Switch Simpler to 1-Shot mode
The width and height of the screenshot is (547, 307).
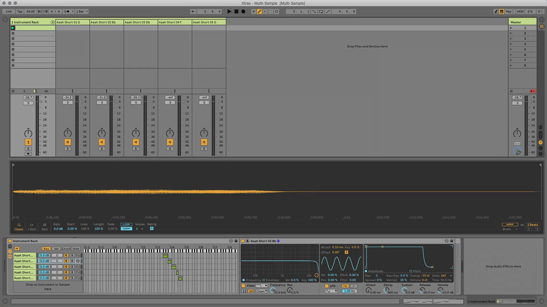click(32, 226)
